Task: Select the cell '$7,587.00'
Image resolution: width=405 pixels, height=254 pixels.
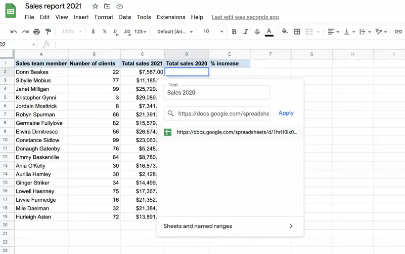Action: point(142,72)
